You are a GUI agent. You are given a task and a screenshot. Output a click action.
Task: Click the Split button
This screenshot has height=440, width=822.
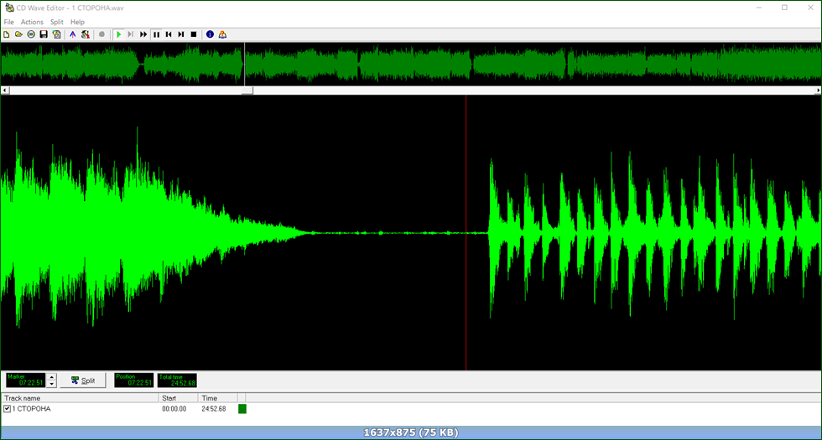click(x=83, y=380)
